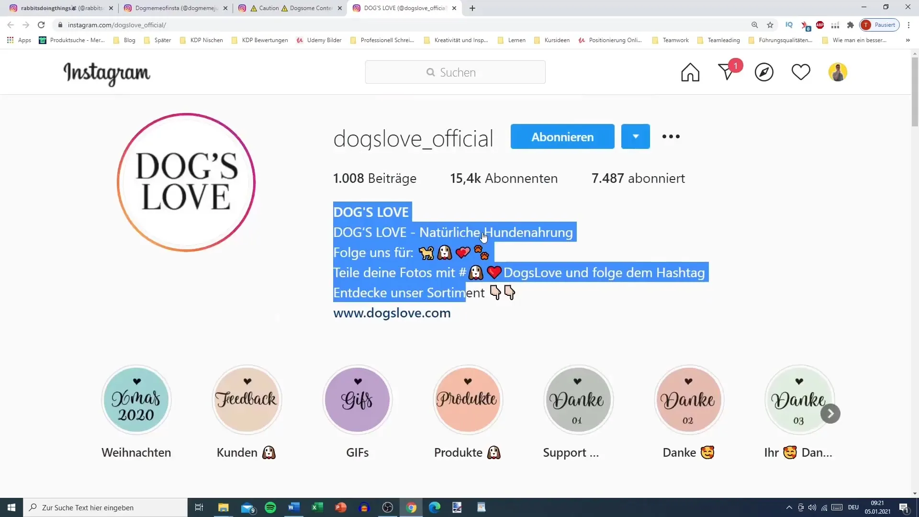The height and width of the screenshot is (517, 919).
Task: Open the Produkte highlight
Action: pyautogui.click(x=468, y=400)
